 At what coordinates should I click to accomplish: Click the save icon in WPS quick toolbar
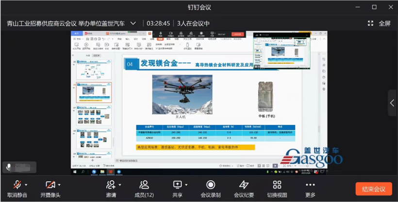(87, 39)
